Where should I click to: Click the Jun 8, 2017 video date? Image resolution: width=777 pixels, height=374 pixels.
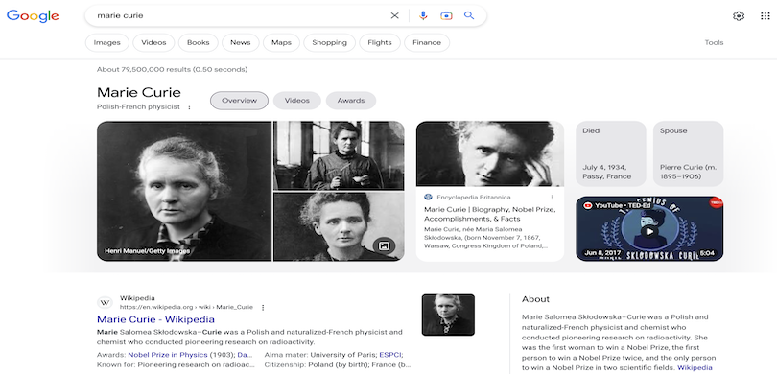601,253
